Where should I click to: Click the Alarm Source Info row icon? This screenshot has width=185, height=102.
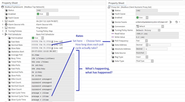pyautogui.click(x=6, y=24)
